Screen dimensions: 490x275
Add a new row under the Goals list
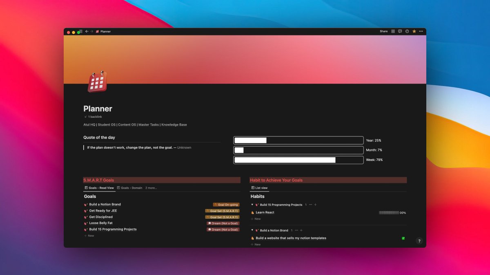[89, 236]
